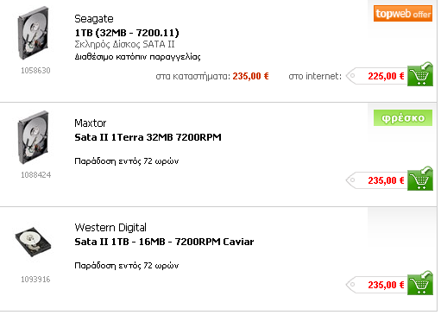Click the Maxtor 235,00 € price tag
The height and width of the screenshot is (315, 441).
pyautogui.click(x=376, y=180)
